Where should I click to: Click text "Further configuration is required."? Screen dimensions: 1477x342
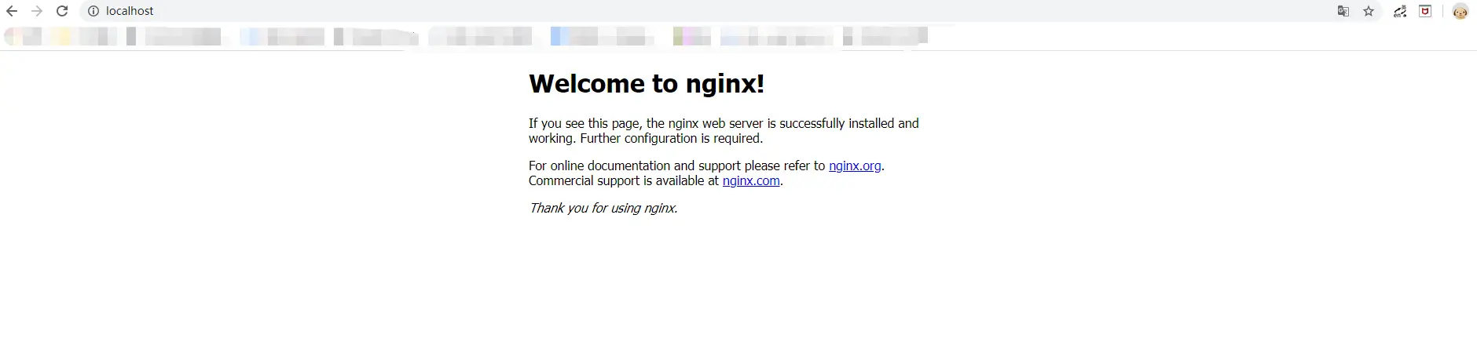tap(672, 138)
